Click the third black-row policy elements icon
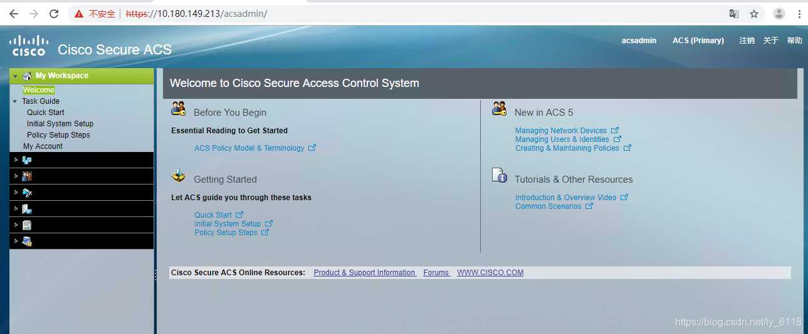 [27, 193]
